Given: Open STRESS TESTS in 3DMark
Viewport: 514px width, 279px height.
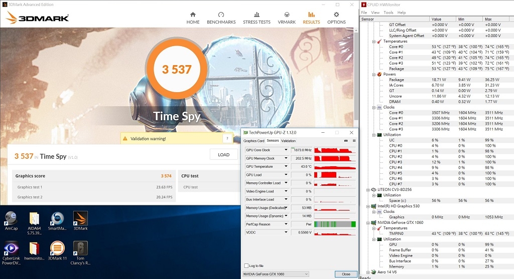Looking at the screenshot, I should click(256, 18).
